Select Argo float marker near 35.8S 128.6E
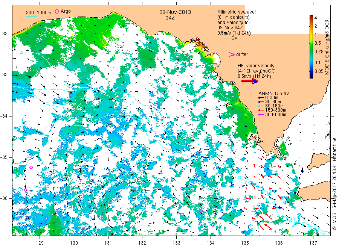 coord(25,190)
